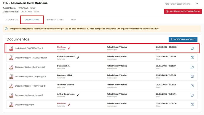Click the Documentos section heading
Screen dimensions: 204x115
(18, 39)
